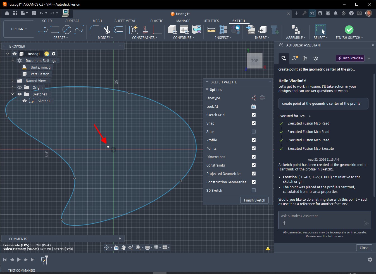This screenshot has height=274, width=376.
Task: Toggle the Profile checkbox
Action: pos(254,140)
